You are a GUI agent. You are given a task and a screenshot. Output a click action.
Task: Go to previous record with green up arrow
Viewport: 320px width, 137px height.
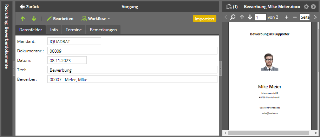click(22, 19)
